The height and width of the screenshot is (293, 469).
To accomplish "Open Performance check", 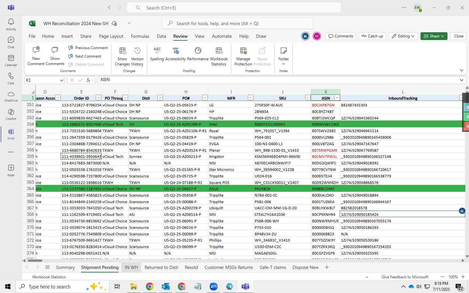I will point(198,54).
